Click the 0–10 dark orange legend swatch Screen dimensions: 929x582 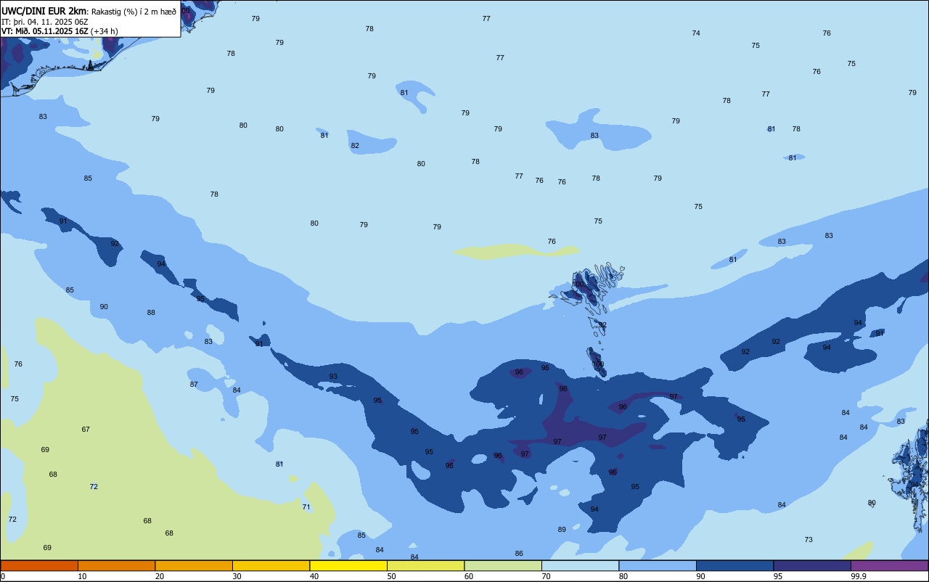click(39, 565)
